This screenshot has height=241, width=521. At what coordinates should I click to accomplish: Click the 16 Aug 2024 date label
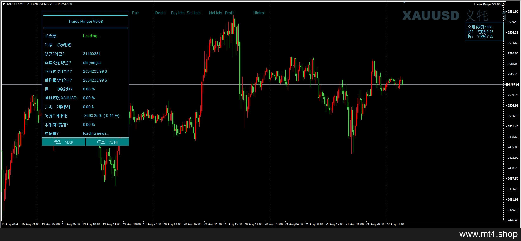pyautogui.click(x=10, y=224)
